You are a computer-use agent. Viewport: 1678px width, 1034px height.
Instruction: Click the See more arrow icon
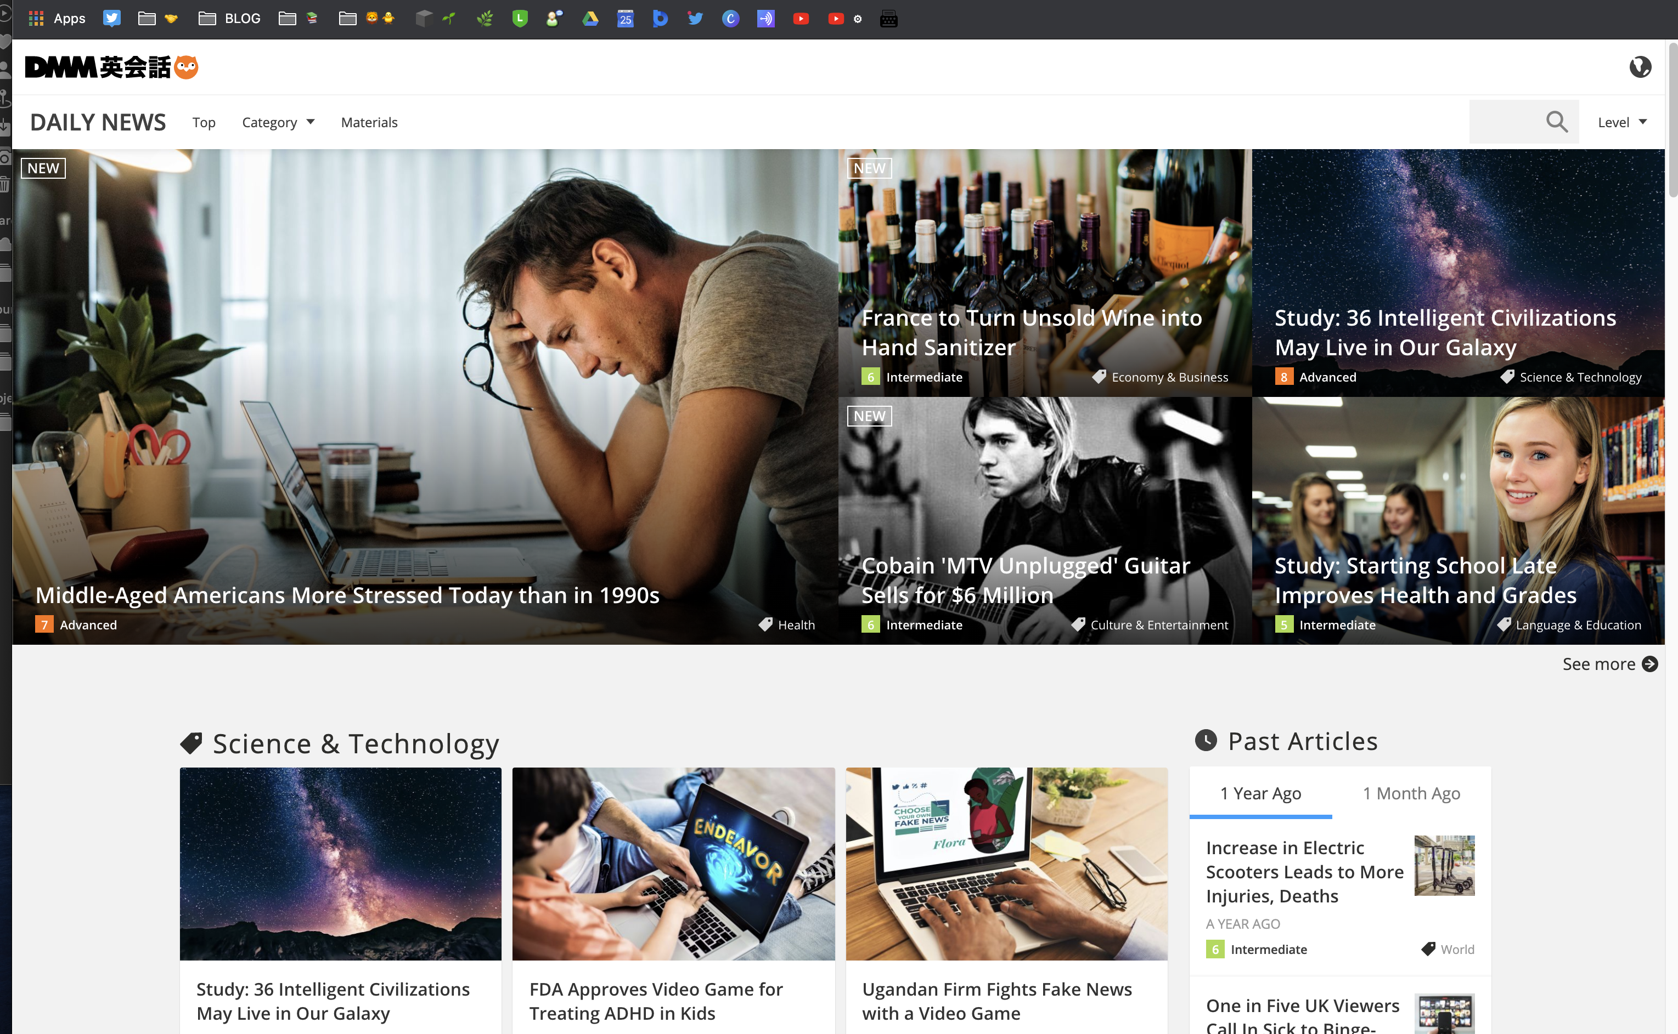[1650, 664]
